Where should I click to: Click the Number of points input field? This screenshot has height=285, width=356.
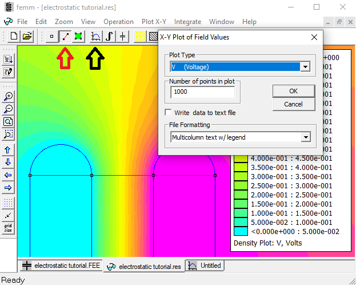(x=202, y=92)
